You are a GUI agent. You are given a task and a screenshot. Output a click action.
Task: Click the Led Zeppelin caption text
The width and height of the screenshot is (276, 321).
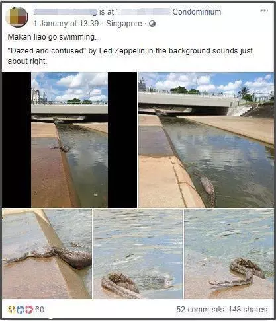pyautogui.click(x=130, y=56)
